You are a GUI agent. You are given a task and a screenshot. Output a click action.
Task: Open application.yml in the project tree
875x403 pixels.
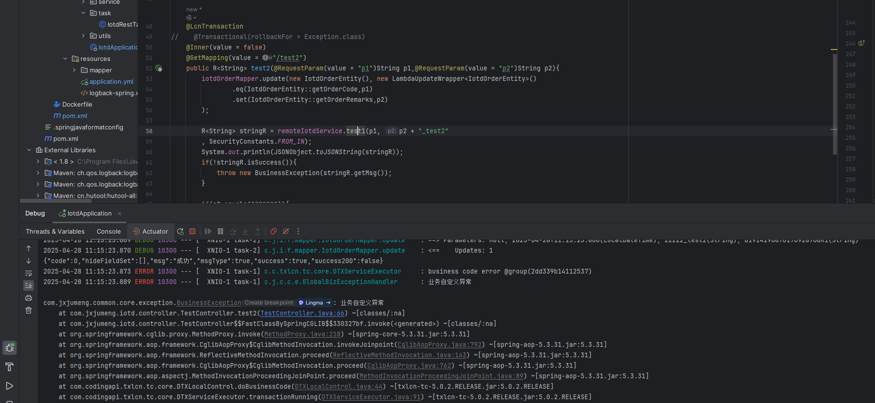(111, 81)
